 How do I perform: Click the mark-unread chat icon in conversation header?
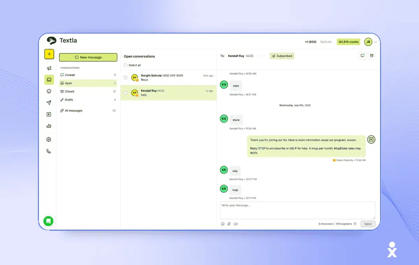[x=362, y=56]
